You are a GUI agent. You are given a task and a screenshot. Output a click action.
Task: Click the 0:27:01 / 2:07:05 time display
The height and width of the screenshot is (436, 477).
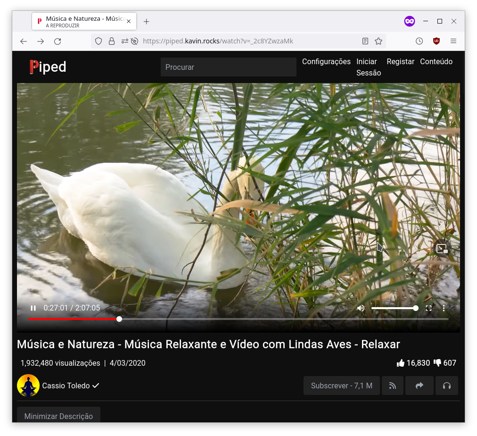click(x=72, y=308)
